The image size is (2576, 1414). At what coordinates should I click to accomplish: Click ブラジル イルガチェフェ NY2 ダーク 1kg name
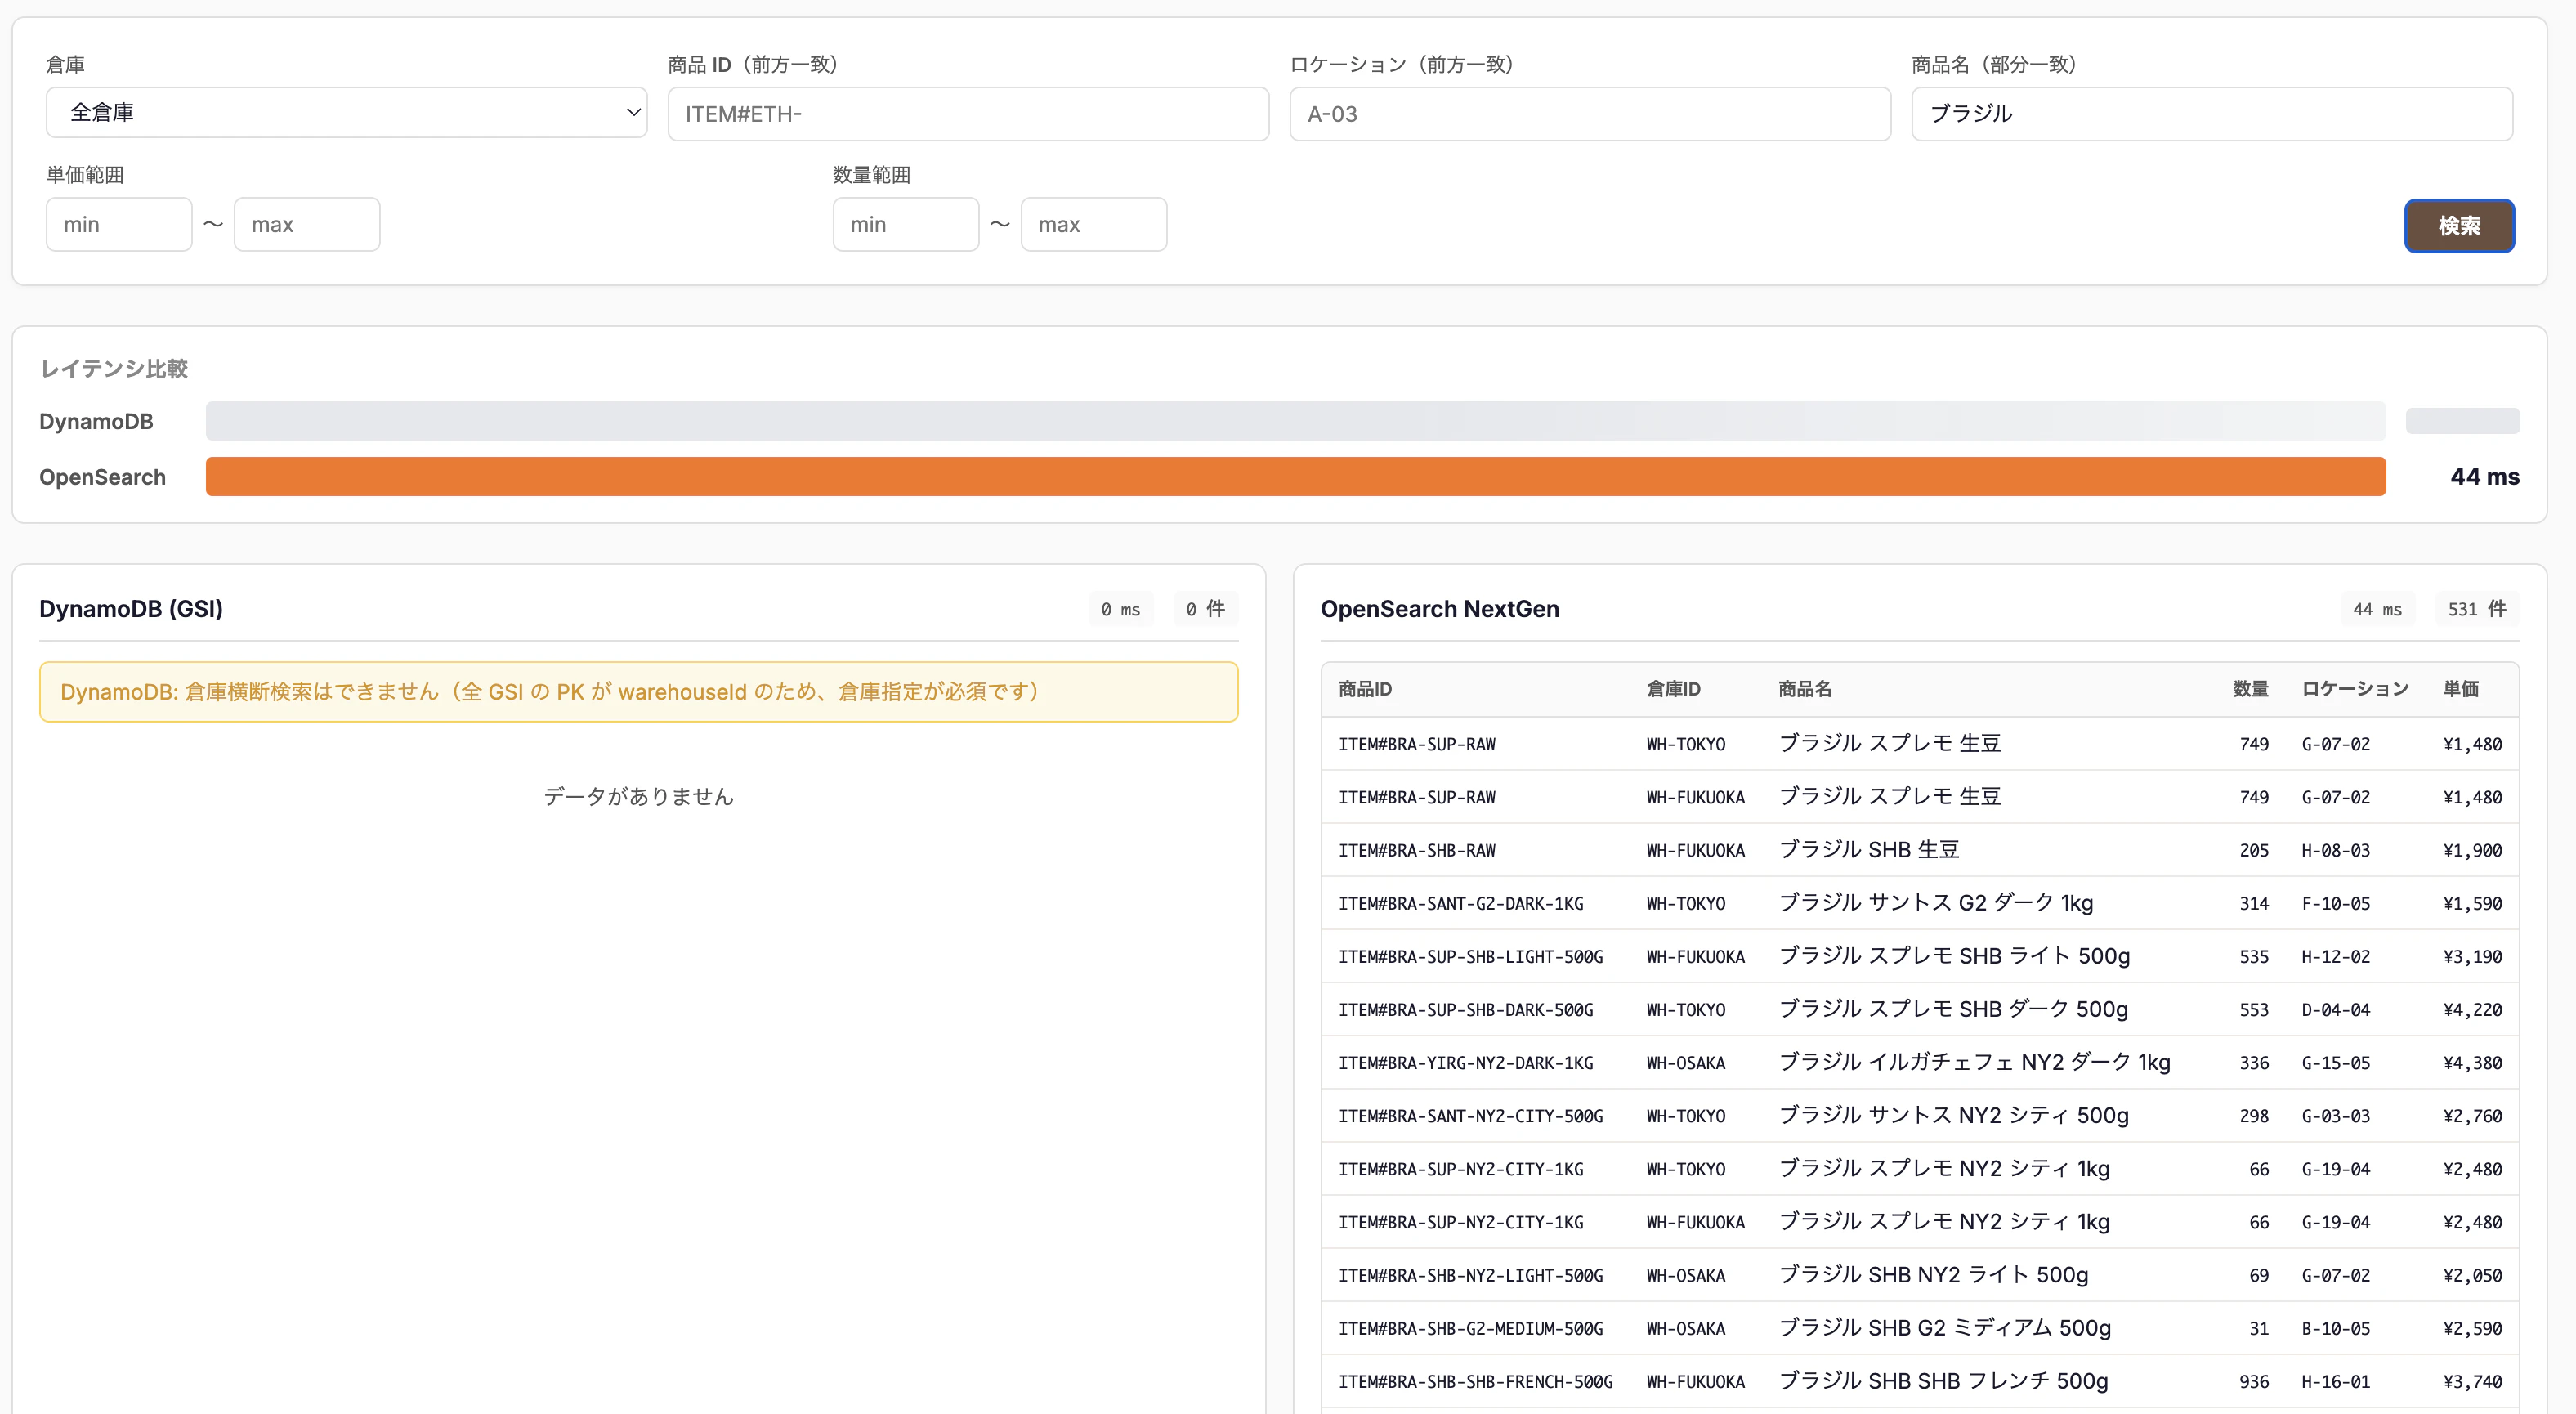coord(1974,1062)
